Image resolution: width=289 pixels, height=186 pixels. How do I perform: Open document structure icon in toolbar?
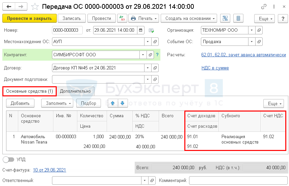224,19
